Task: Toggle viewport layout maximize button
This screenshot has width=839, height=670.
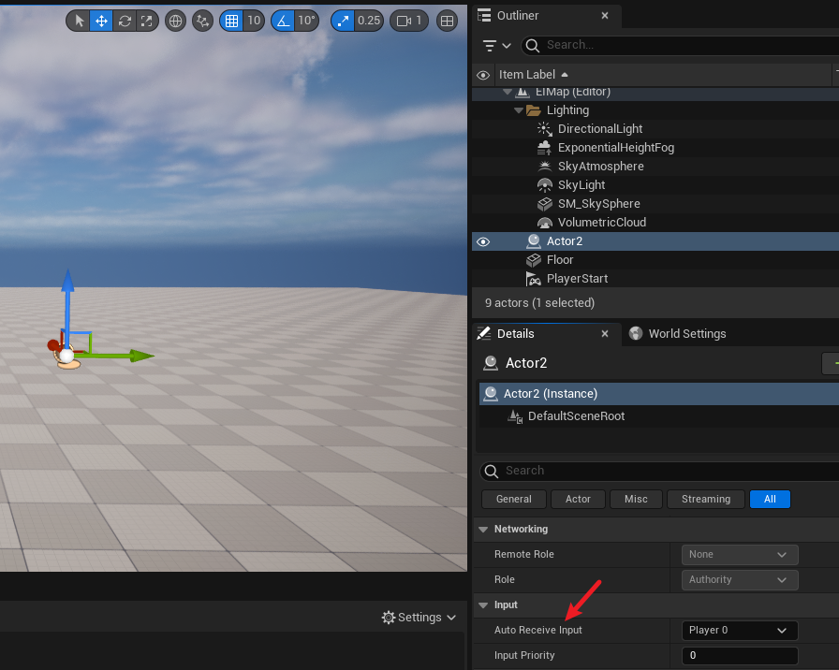Action: [x=447, y=21]
